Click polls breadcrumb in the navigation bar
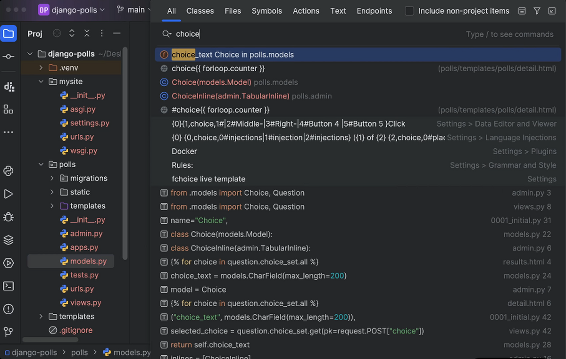The image size is (566, 359). (x=79, y=352)
